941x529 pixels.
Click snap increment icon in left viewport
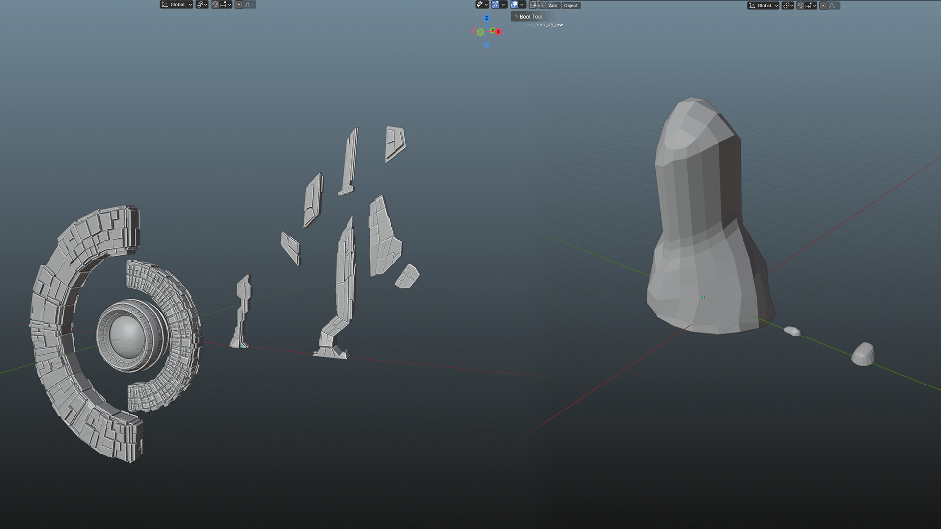(x=223, y=5)
